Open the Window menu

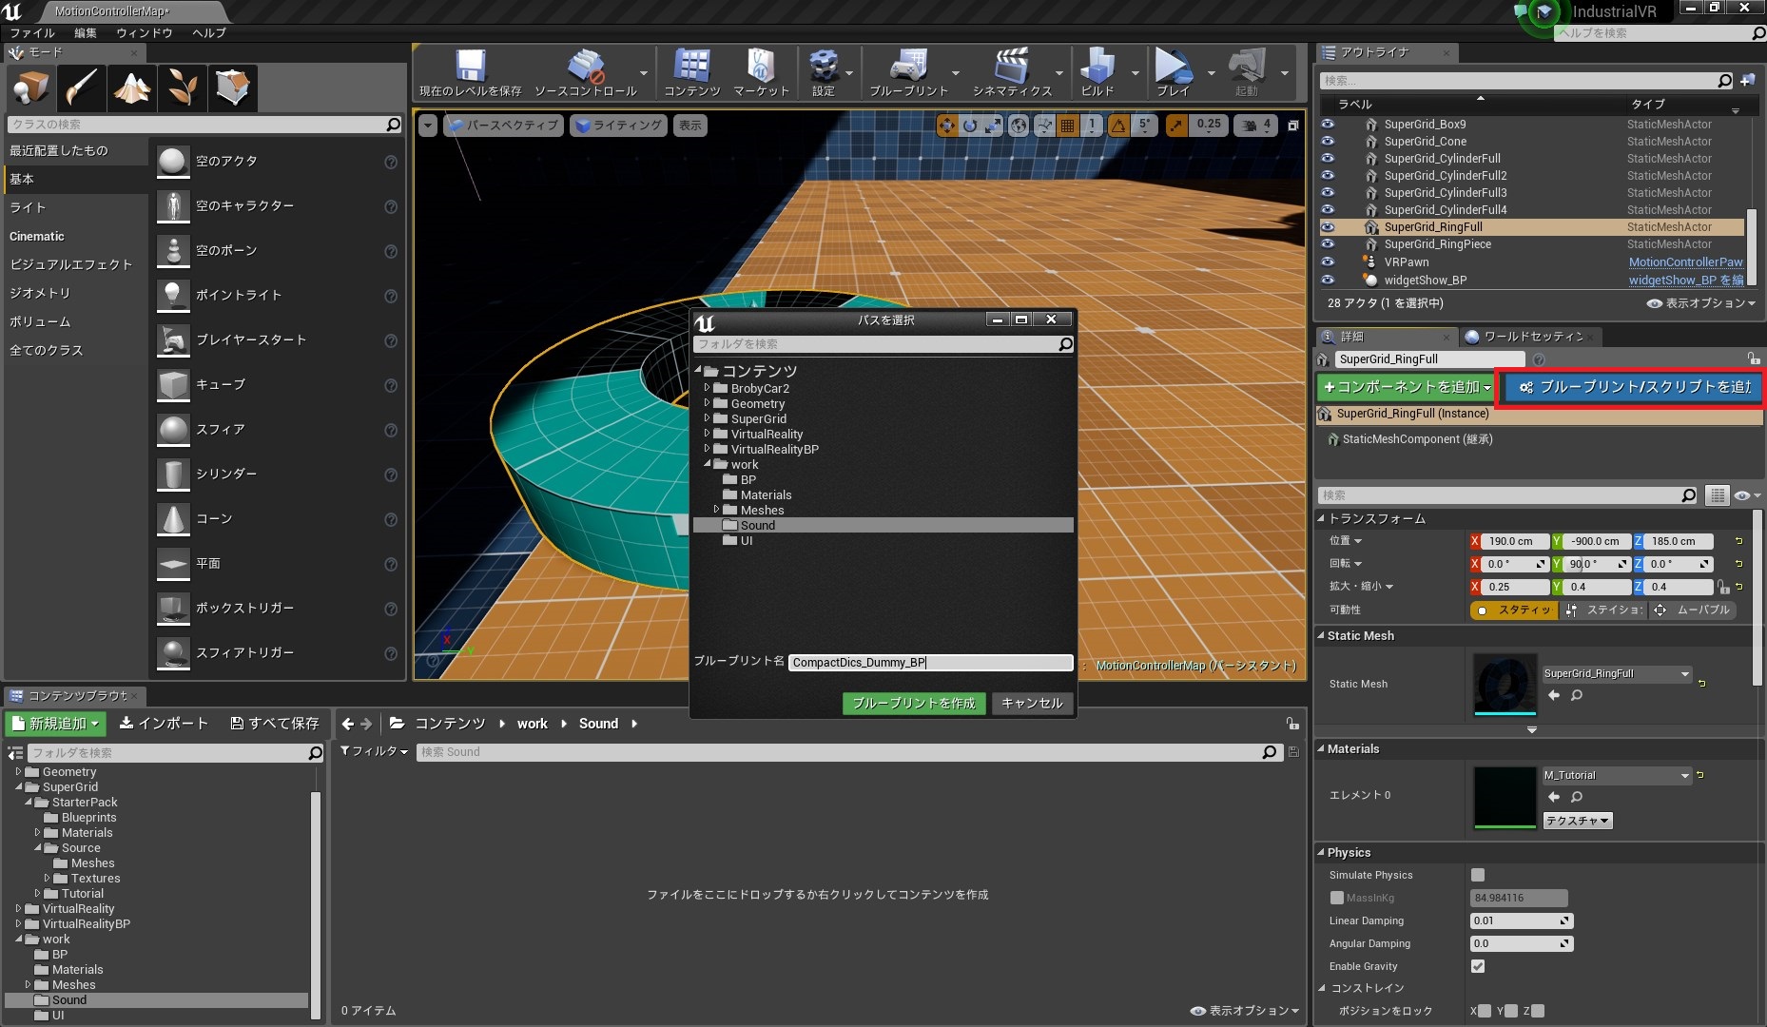point(145,32)
